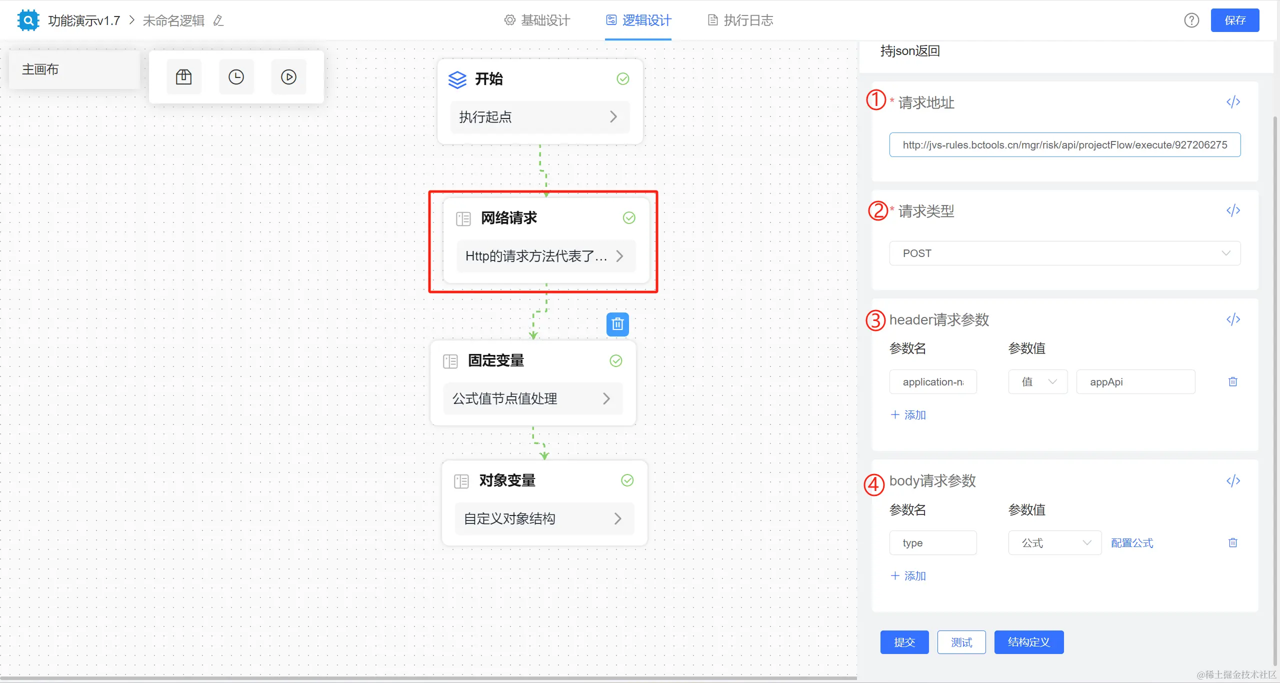1280x683 pixels.
Task: Click the clock history icon in canvas toolbar
Action: (x=236, y=77)
